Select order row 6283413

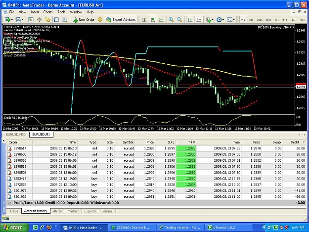tap(156, 179)
